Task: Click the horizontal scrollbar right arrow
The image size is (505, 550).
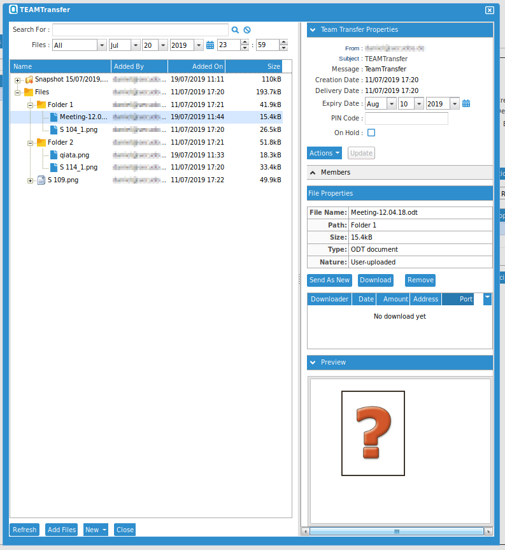Action: coord(488,532)
